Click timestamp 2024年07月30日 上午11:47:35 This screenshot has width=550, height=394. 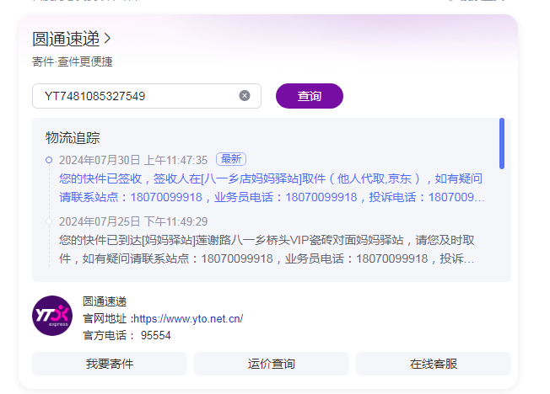133,160
